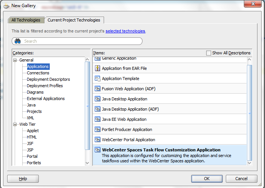Select the HTML category

[32, 137]
